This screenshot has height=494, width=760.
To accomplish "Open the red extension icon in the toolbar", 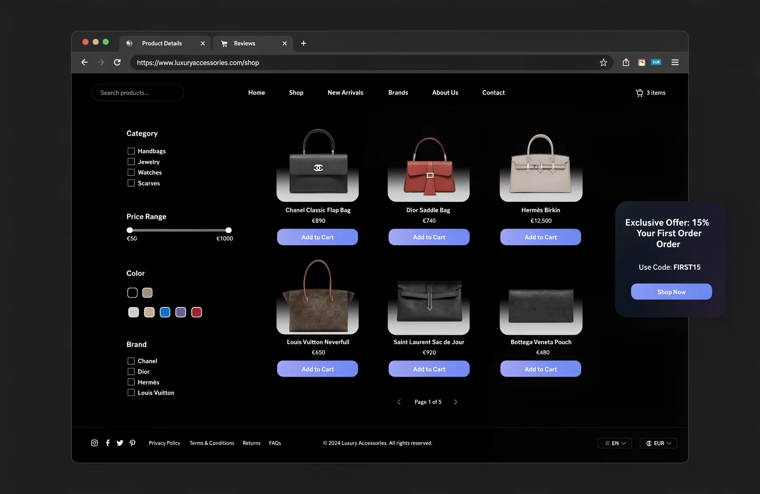I will (x=641, y=62).
